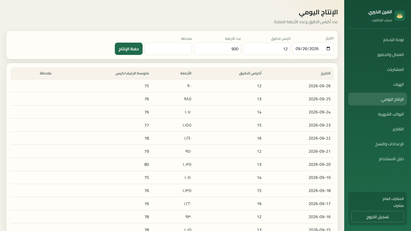Select date cell 2026-09-19
The width and height of the screenshot is (411, 231).
320,177
